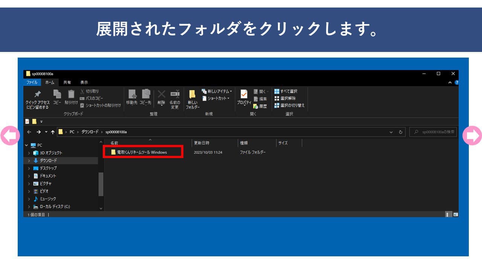Click the プロパティ checkmark icon
The image size is (482, 271).
click(244, 94)
